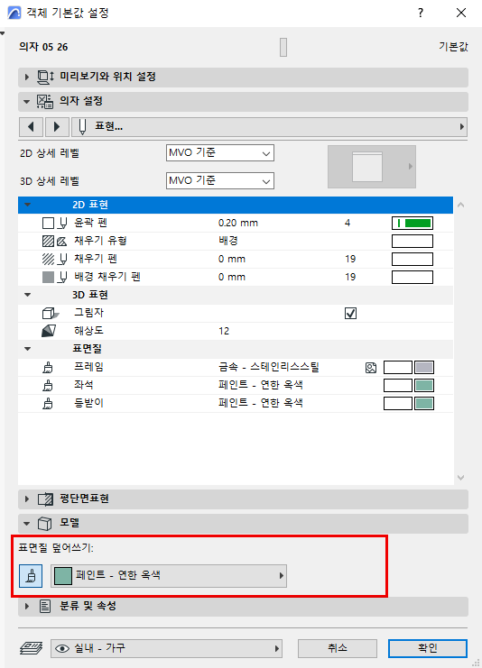Collapse the 의자 설정 panel
This screenshot has height=668, width=482.
27,101
